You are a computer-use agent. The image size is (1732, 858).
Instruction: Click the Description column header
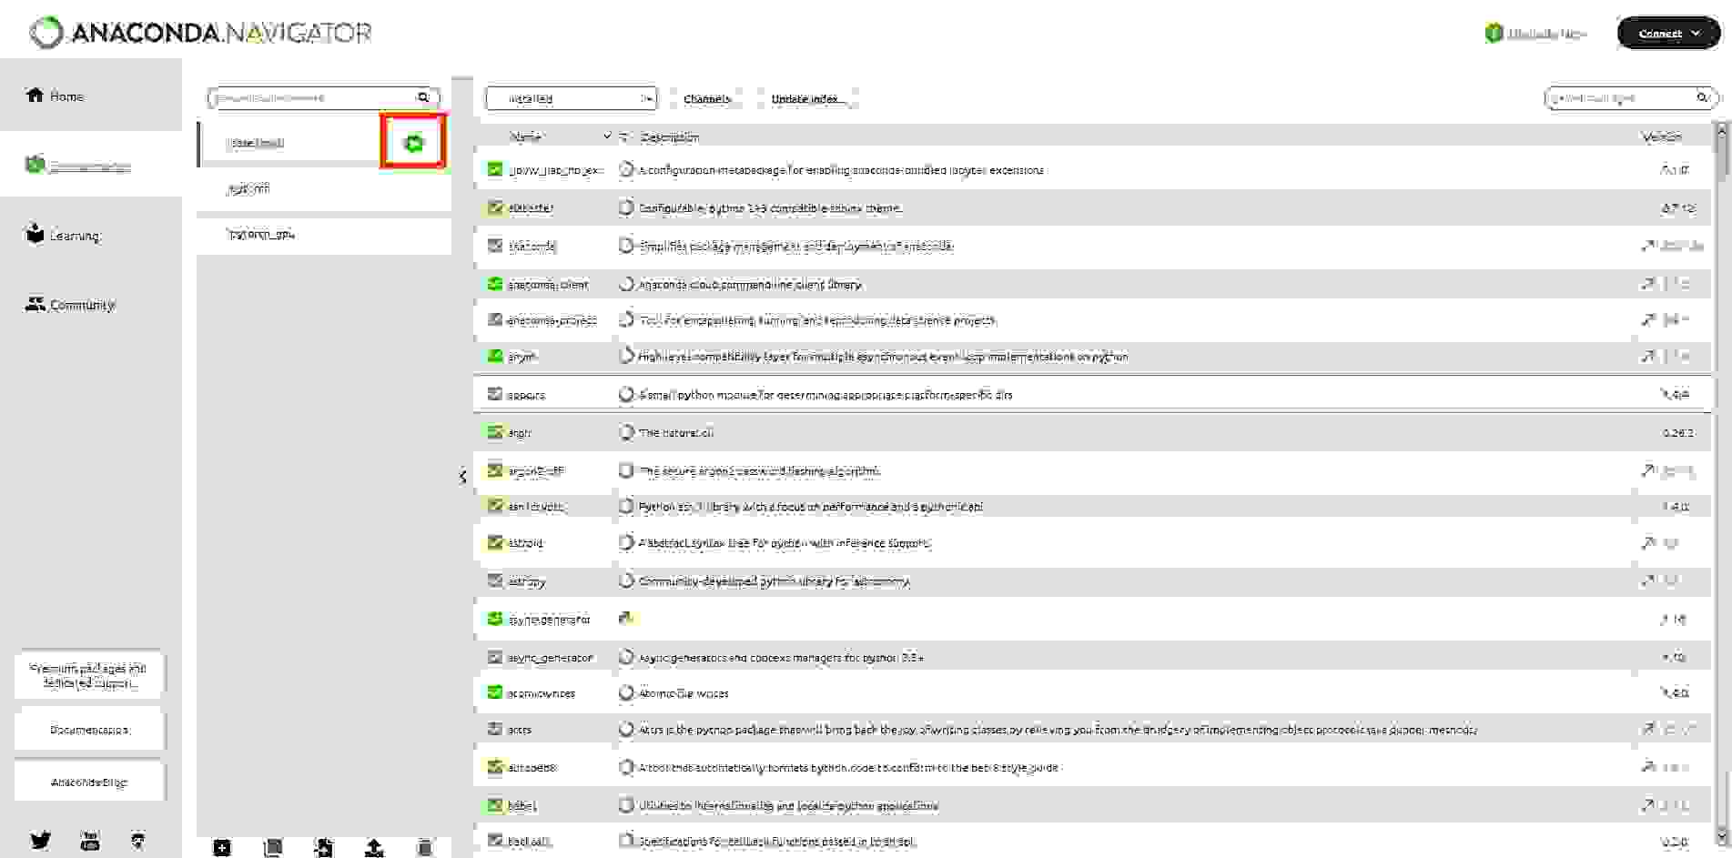point(670,136)
